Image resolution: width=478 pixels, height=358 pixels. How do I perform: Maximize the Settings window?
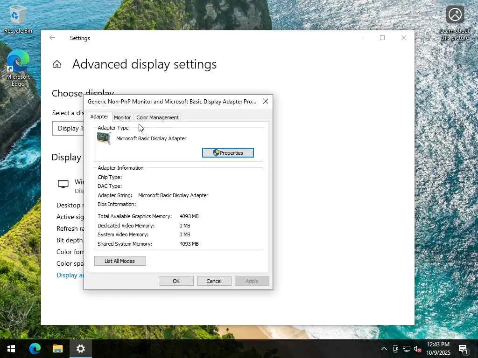(x=382, y=38)
